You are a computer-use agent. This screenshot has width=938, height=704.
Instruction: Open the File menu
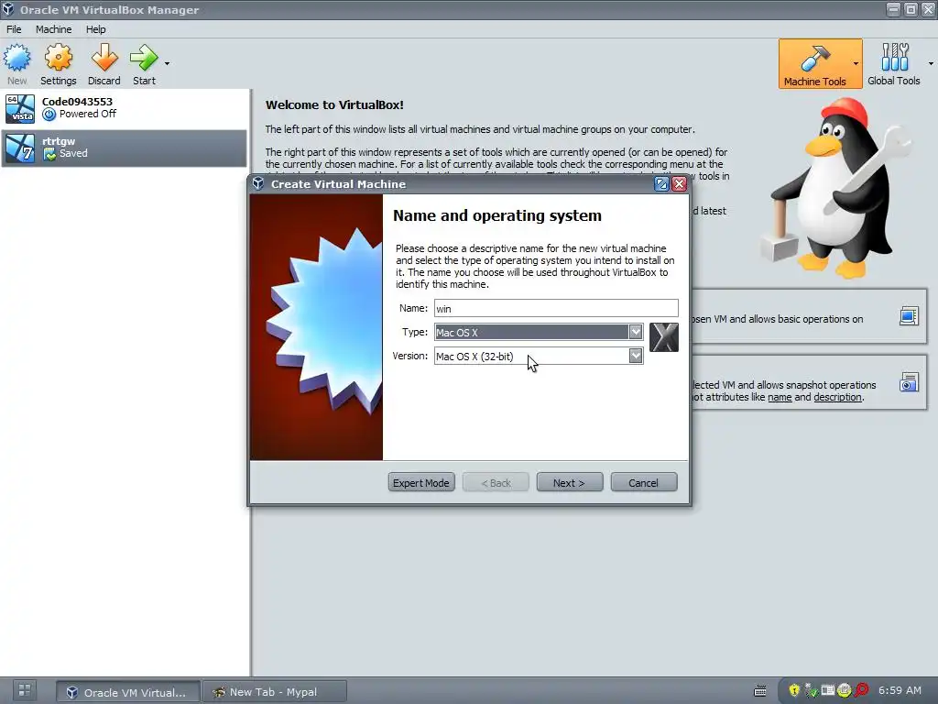14,29
